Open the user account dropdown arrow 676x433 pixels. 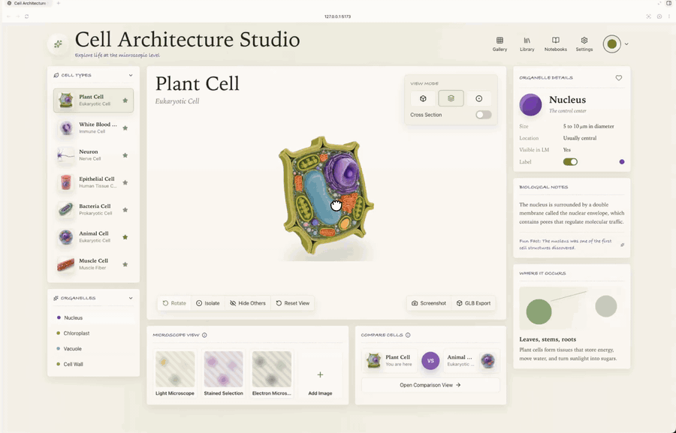pos(626,44)
